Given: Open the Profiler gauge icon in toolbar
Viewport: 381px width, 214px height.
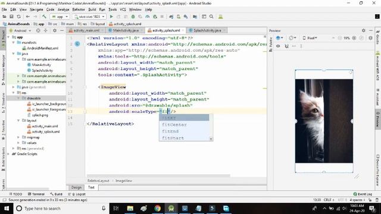Looking at the screenshot, I should pos(148,17).
